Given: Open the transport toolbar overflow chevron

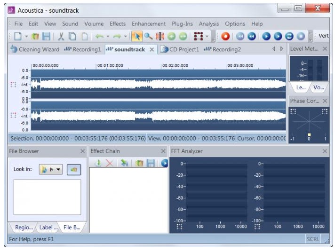Looking at the screenshot, I should (311, 37).
